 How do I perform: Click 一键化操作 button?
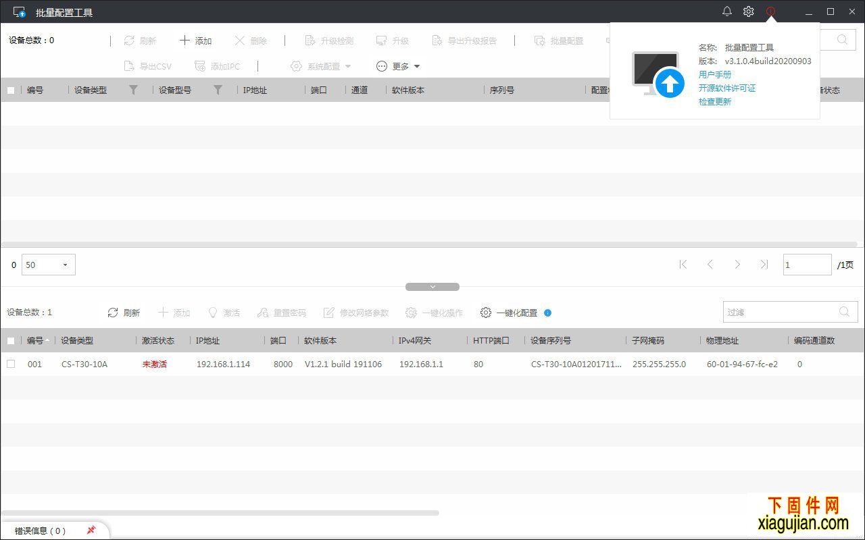(x=435, y=313)
